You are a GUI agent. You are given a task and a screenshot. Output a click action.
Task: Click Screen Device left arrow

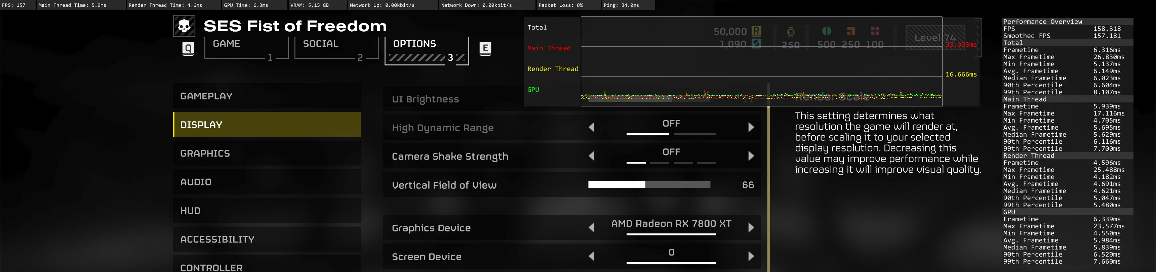[592, 256]
